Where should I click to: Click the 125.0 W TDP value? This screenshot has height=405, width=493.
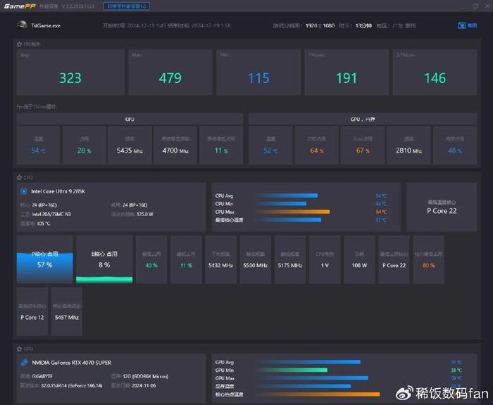[145, 214]
